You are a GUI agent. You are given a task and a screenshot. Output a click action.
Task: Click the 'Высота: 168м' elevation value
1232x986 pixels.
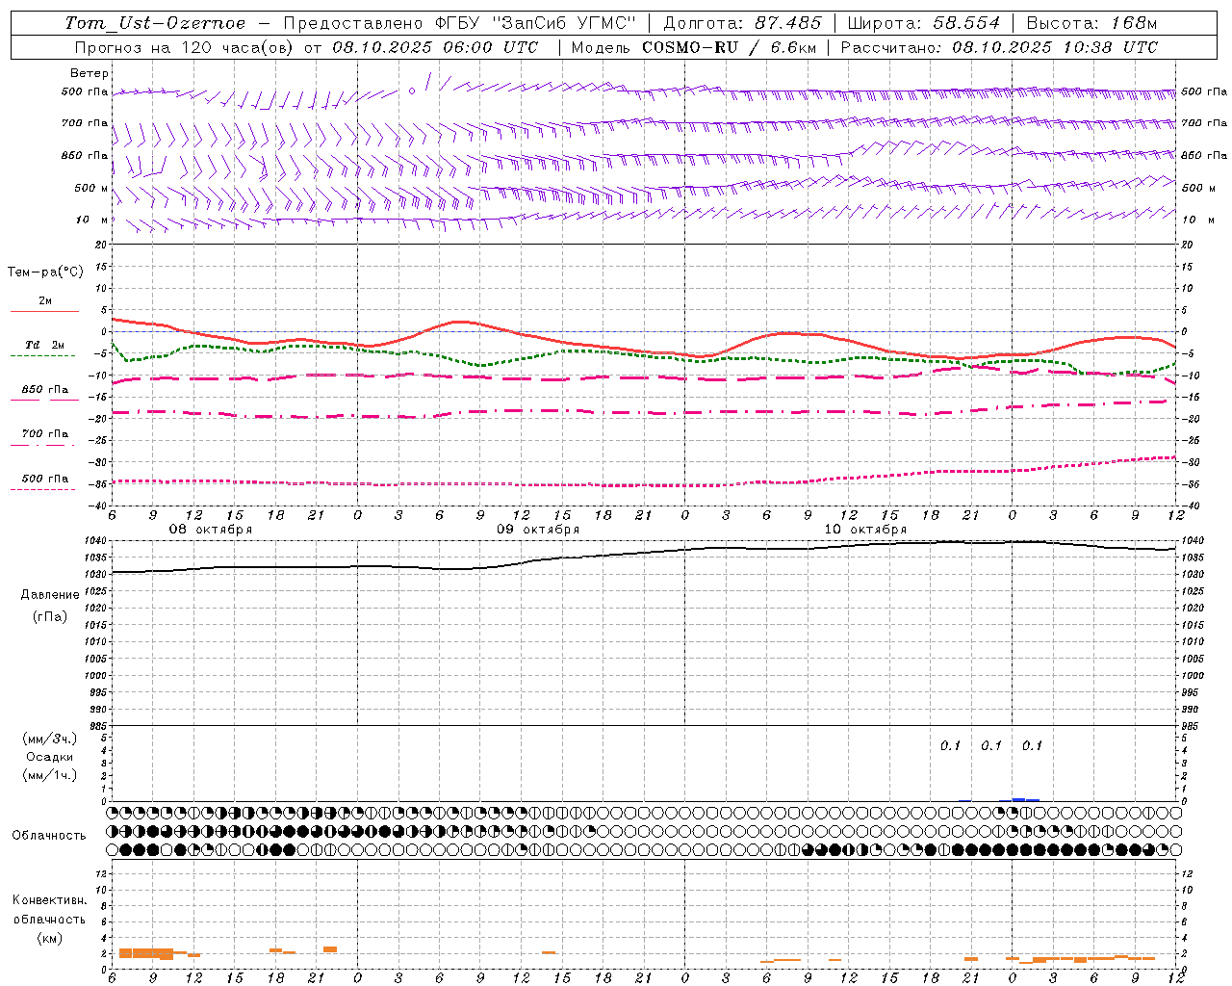(1091, 23)
